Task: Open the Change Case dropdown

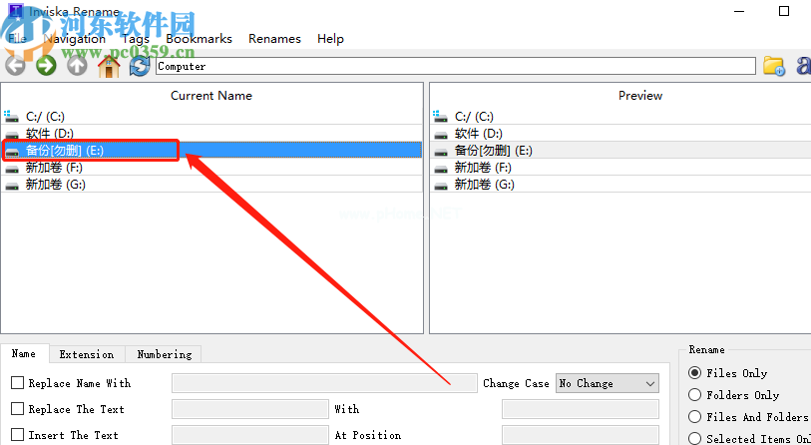Action: (608, 383)
